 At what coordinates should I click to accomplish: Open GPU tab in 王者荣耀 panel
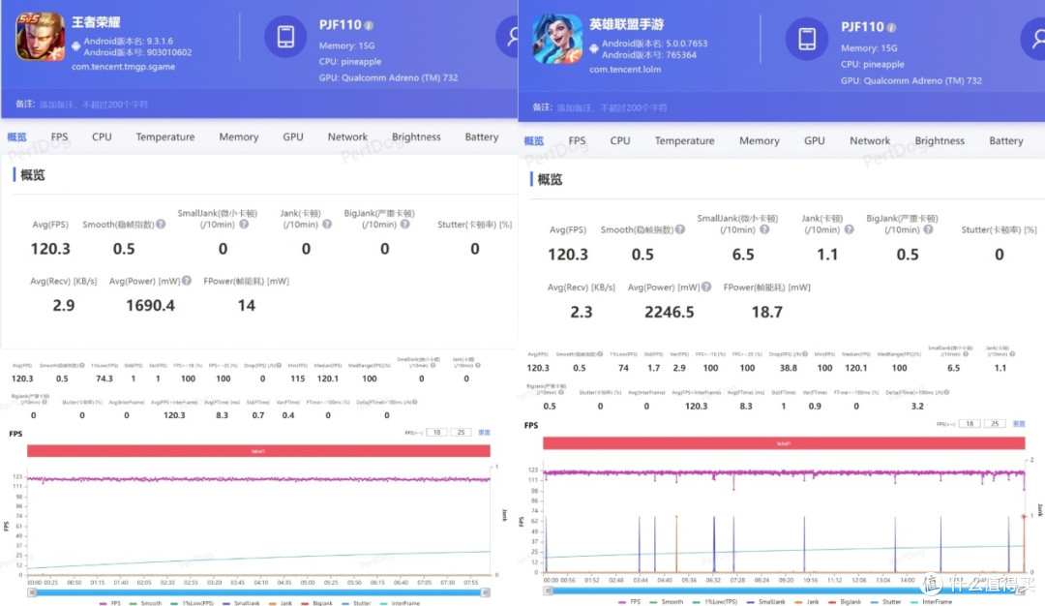[293, 136]
